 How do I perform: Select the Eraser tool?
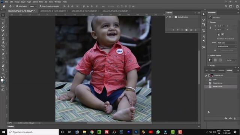tap(3, 42)
